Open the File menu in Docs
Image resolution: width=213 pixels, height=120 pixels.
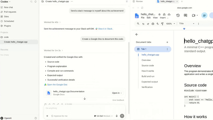[x=143, y=18]
